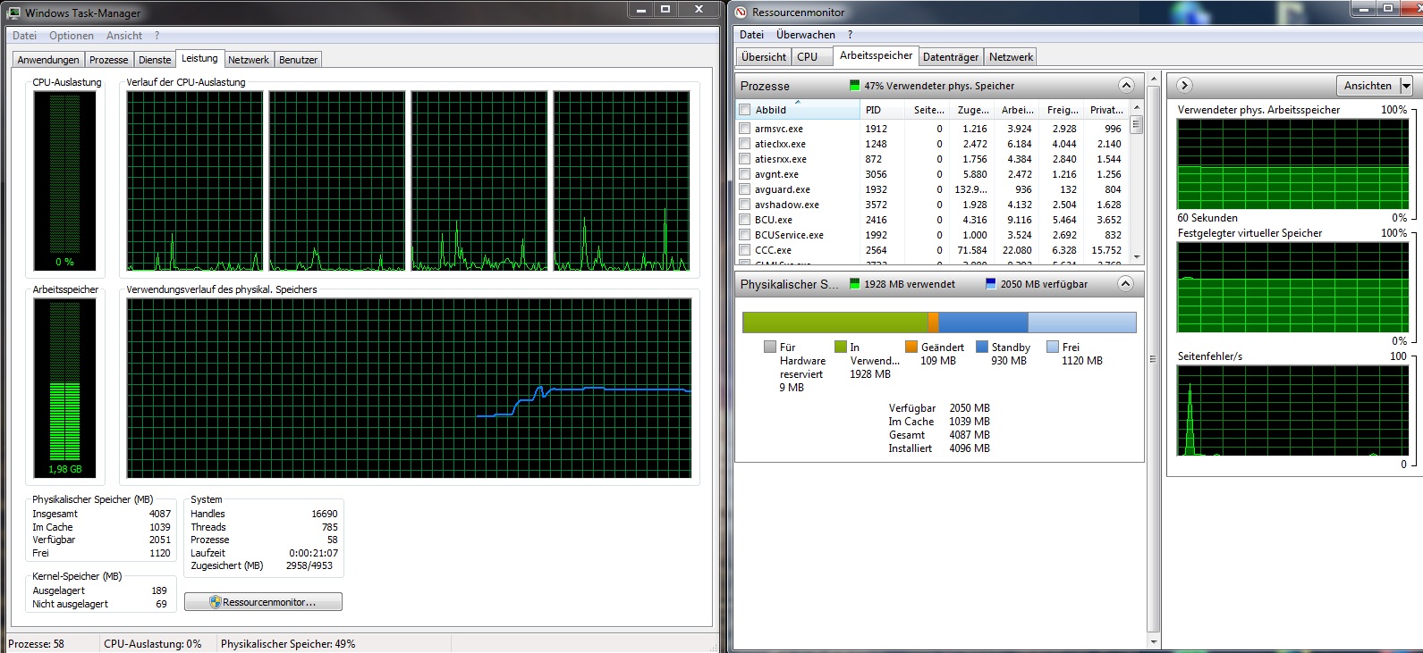1423x653 pixels.
Task: Click the memory pane scrollbar down arrow
Action: (1154, 641)
